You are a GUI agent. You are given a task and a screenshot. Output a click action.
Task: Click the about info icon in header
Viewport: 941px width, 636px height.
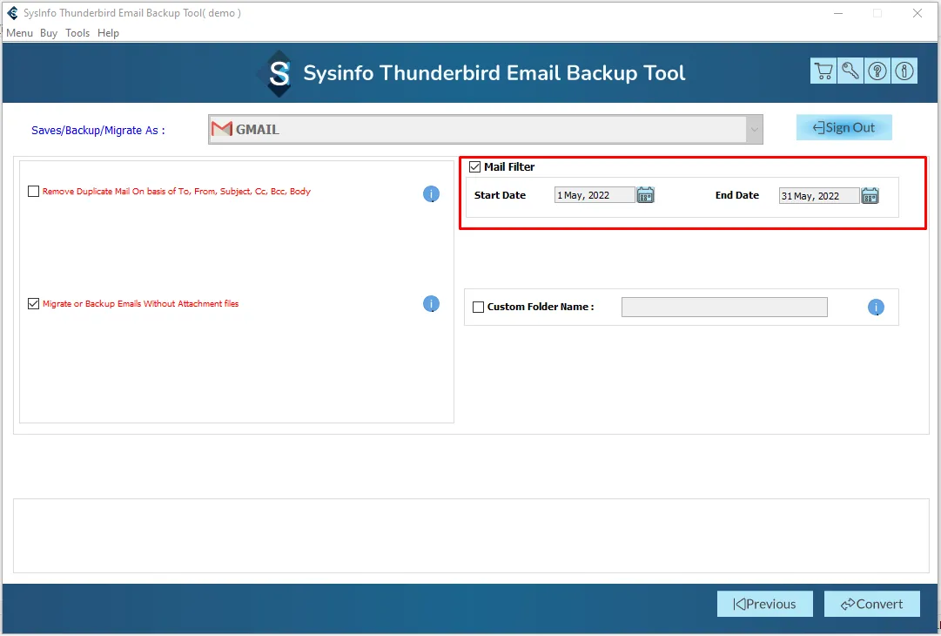[904, 71]
